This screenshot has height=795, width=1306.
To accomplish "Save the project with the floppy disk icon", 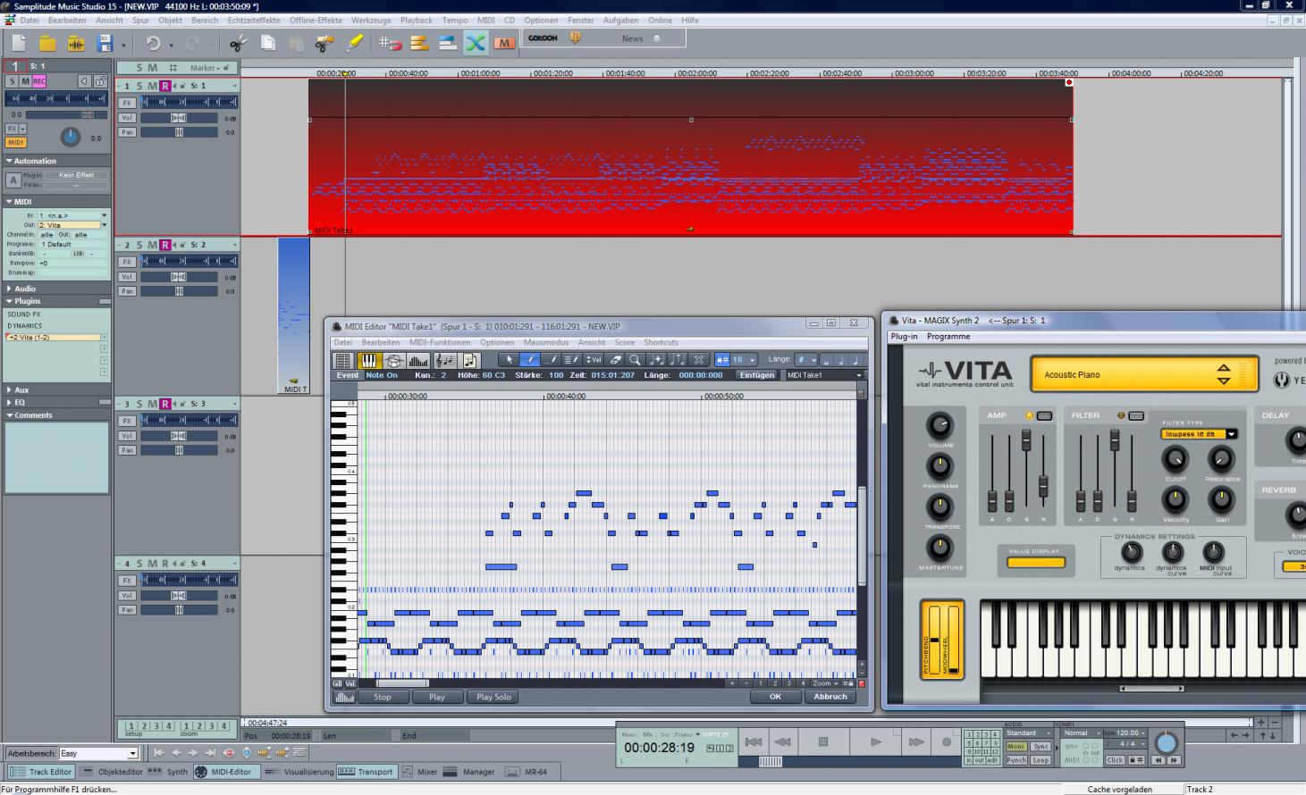I will click(x=105, y=42).
